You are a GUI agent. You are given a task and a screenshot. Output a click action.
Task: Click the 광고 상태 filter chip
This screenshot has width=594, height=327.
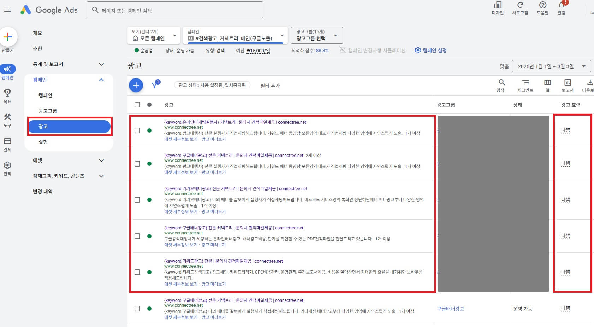212,85
